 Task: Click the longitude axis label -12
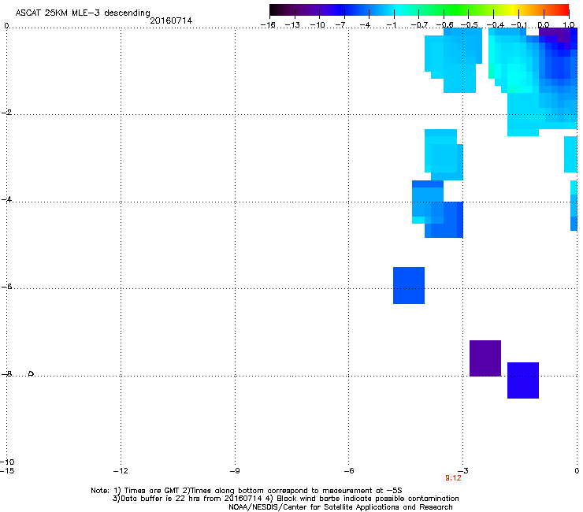[121, 471]
